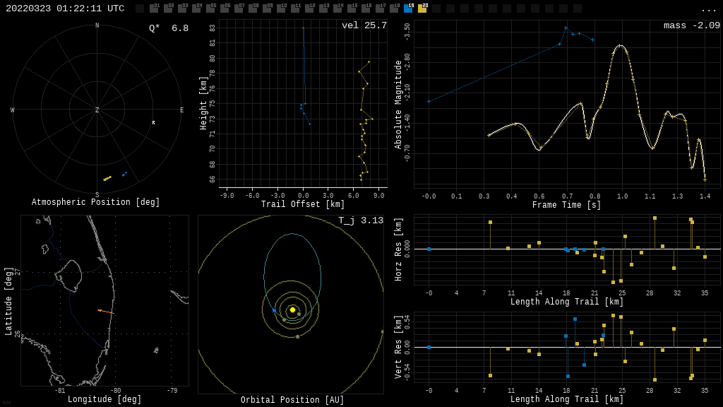Toggle the yellow station 20 indicator
The width and height of the screenshot is (723, 407).
pyautogui.click(x=422, y=8)
